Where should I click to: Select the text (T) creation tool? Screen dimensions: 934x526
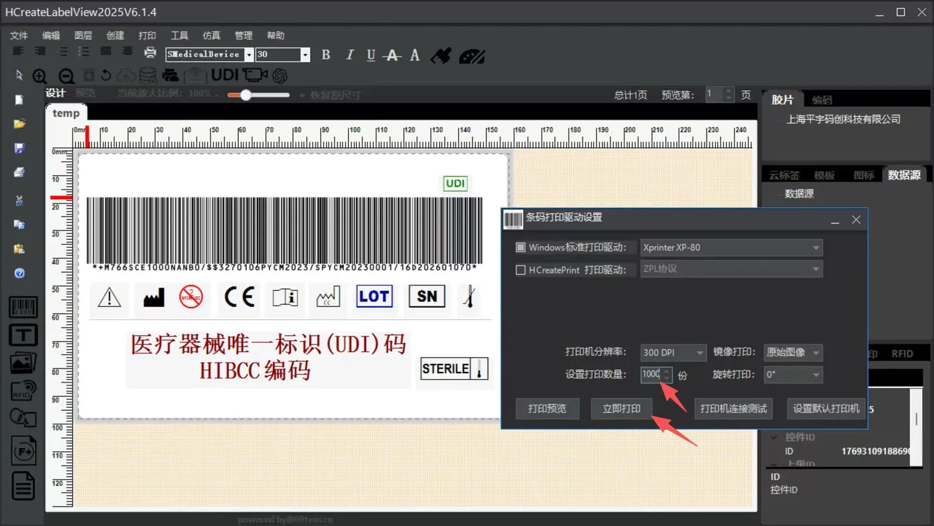click(23, 335)
